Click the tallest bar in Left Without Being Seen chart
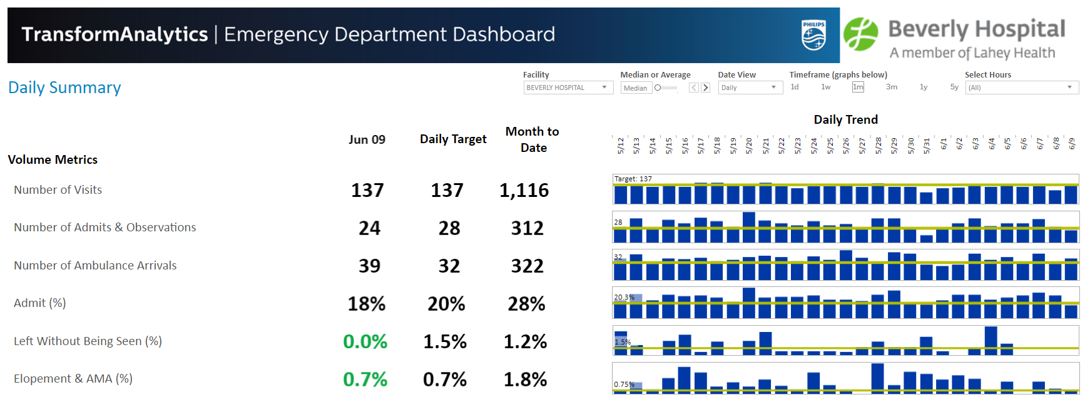The height and width of the screenshot is (402, 1085). pos(991,341)
